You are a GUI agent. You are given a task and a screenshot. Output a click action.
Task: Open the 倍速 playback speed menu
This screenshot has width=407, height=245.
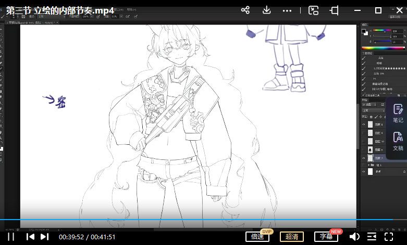(x=257, y=237)
